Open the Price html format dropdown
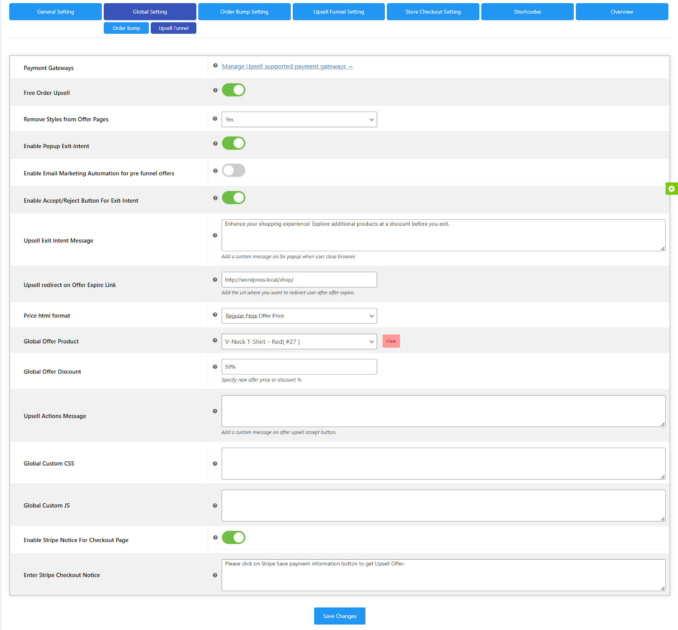 (299, 315)
